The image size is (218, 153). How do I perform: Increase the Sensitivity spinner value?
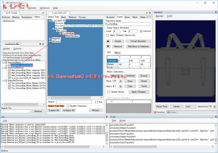pos(214,106)
